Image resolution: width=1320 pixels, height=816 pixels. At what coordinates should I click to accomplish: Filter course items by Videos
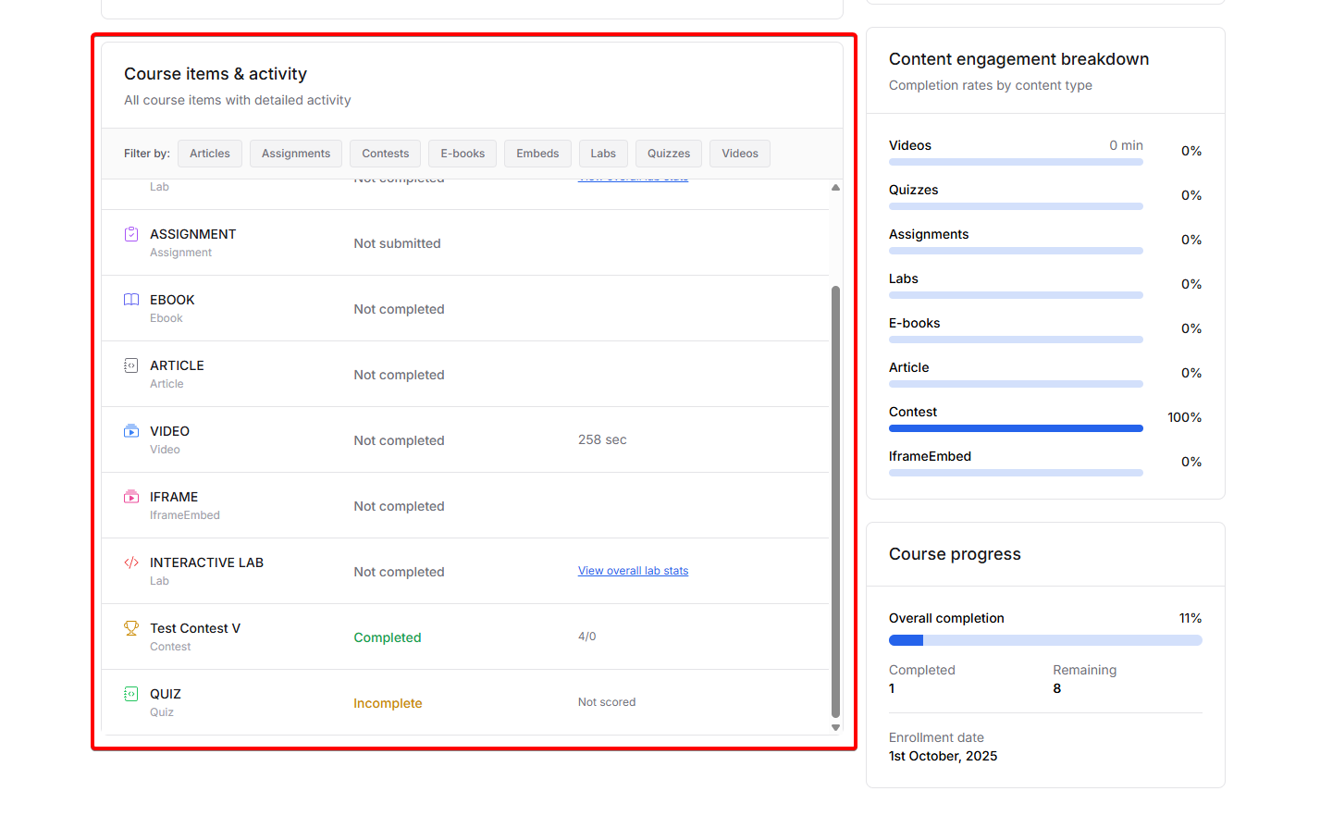pyautogui.click(x=740, y=154)
